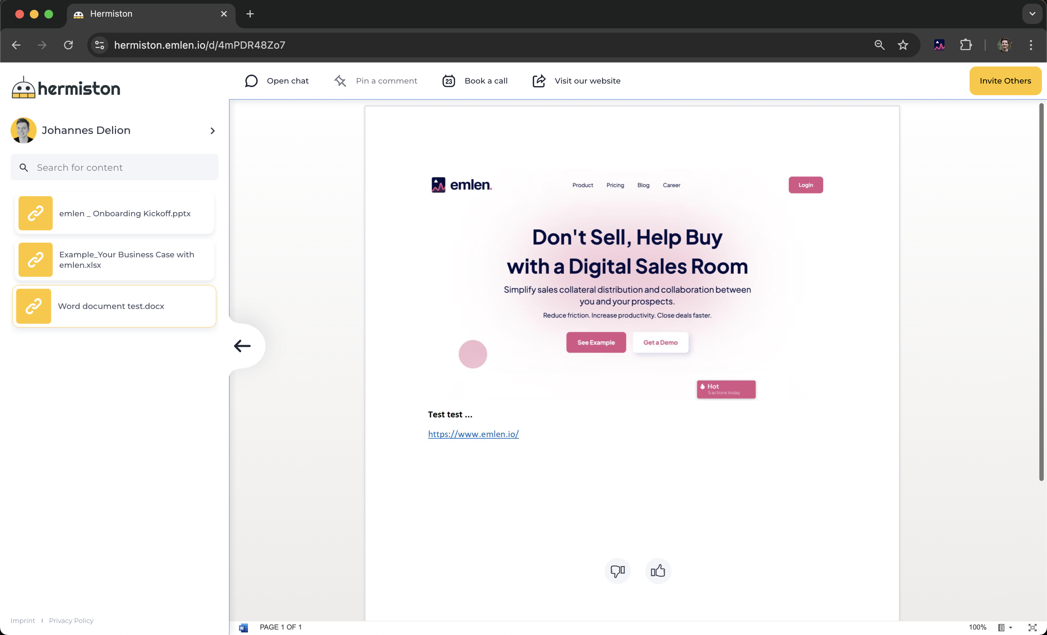Bookmark page with the star icon
The height and width of the screenshot is (635, 1047).
click(903, 45)
